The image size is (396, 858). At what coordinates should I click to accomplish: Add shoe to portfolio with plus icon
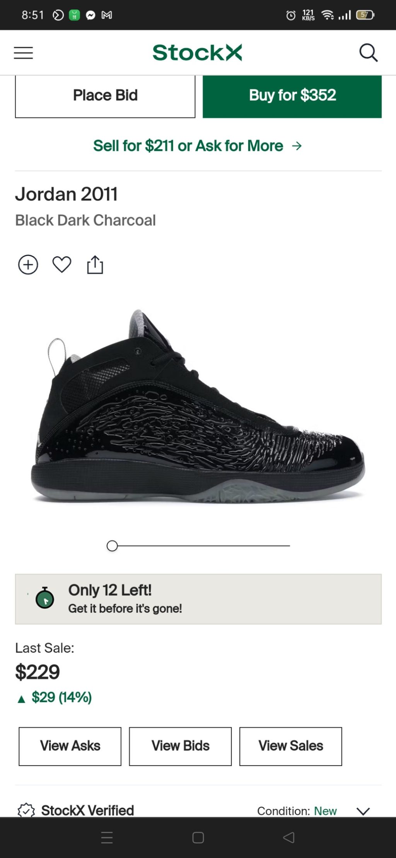28,265
